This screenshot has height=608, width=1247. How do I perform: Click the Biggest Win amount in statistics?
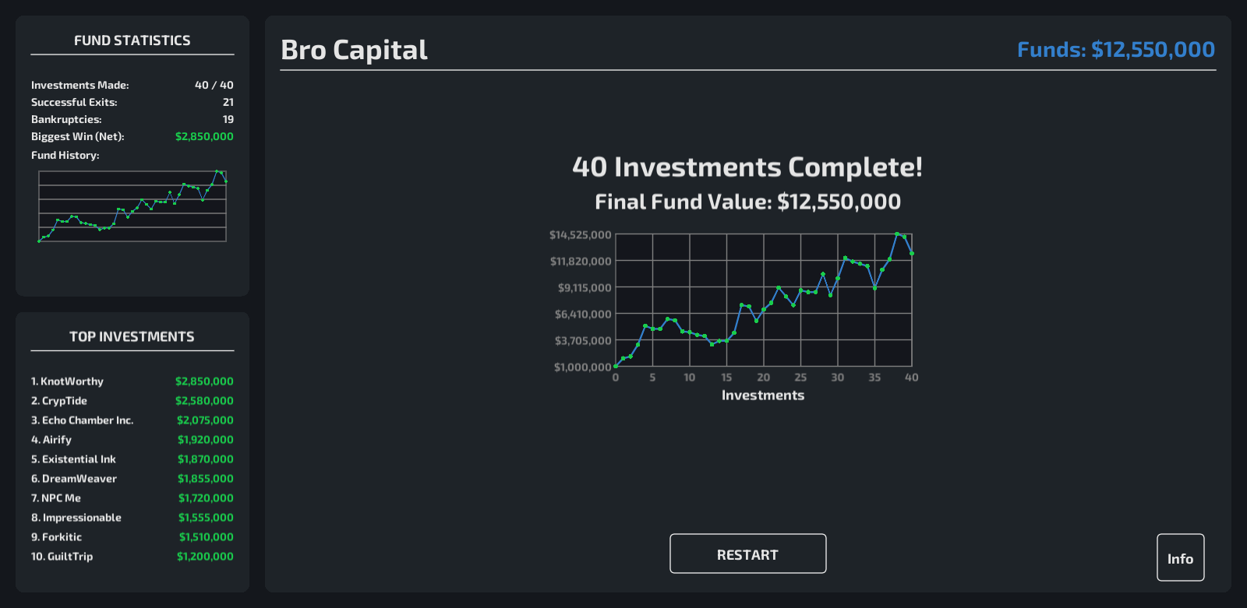pos(204,136)
